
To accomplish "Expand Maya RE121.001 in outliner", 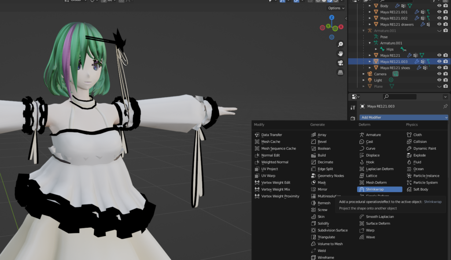I will coord(370,12).
